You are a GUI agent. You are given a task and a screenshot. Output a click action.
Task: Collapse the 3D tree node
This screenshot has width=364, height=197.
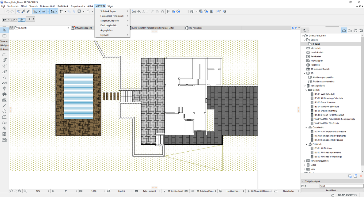[305, 73]
